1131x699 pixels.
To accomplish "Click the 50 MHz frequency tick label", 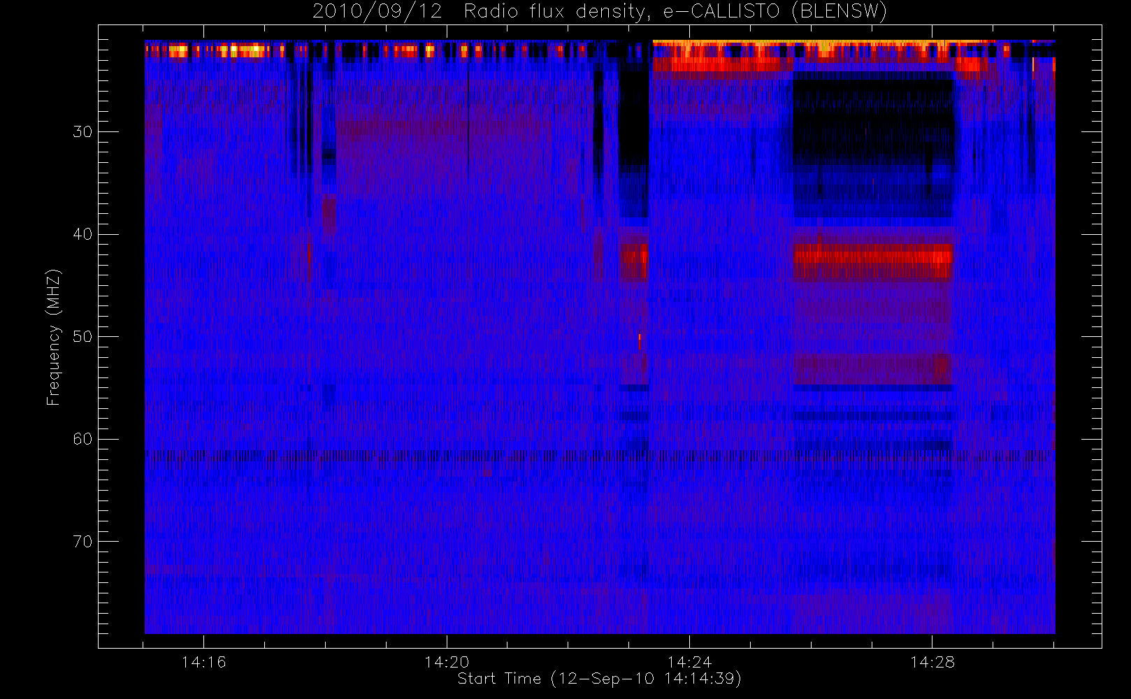I will point(82,337).
